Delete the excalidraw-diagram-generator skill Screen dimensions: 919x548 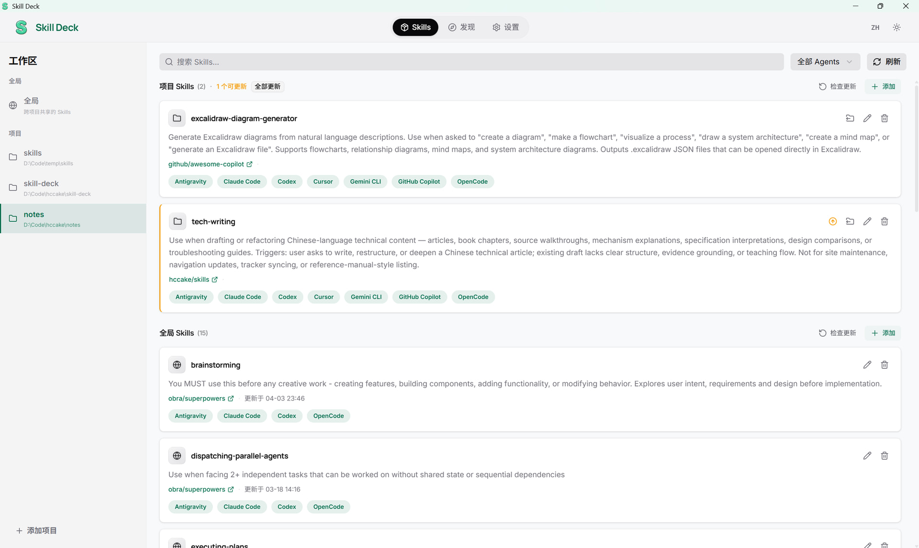(884, 118)
